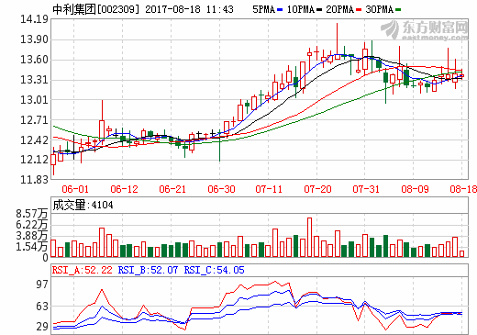Click the timestamp 2017-08-18 11:43
The image size is (477, 335).
pos(189,9)
